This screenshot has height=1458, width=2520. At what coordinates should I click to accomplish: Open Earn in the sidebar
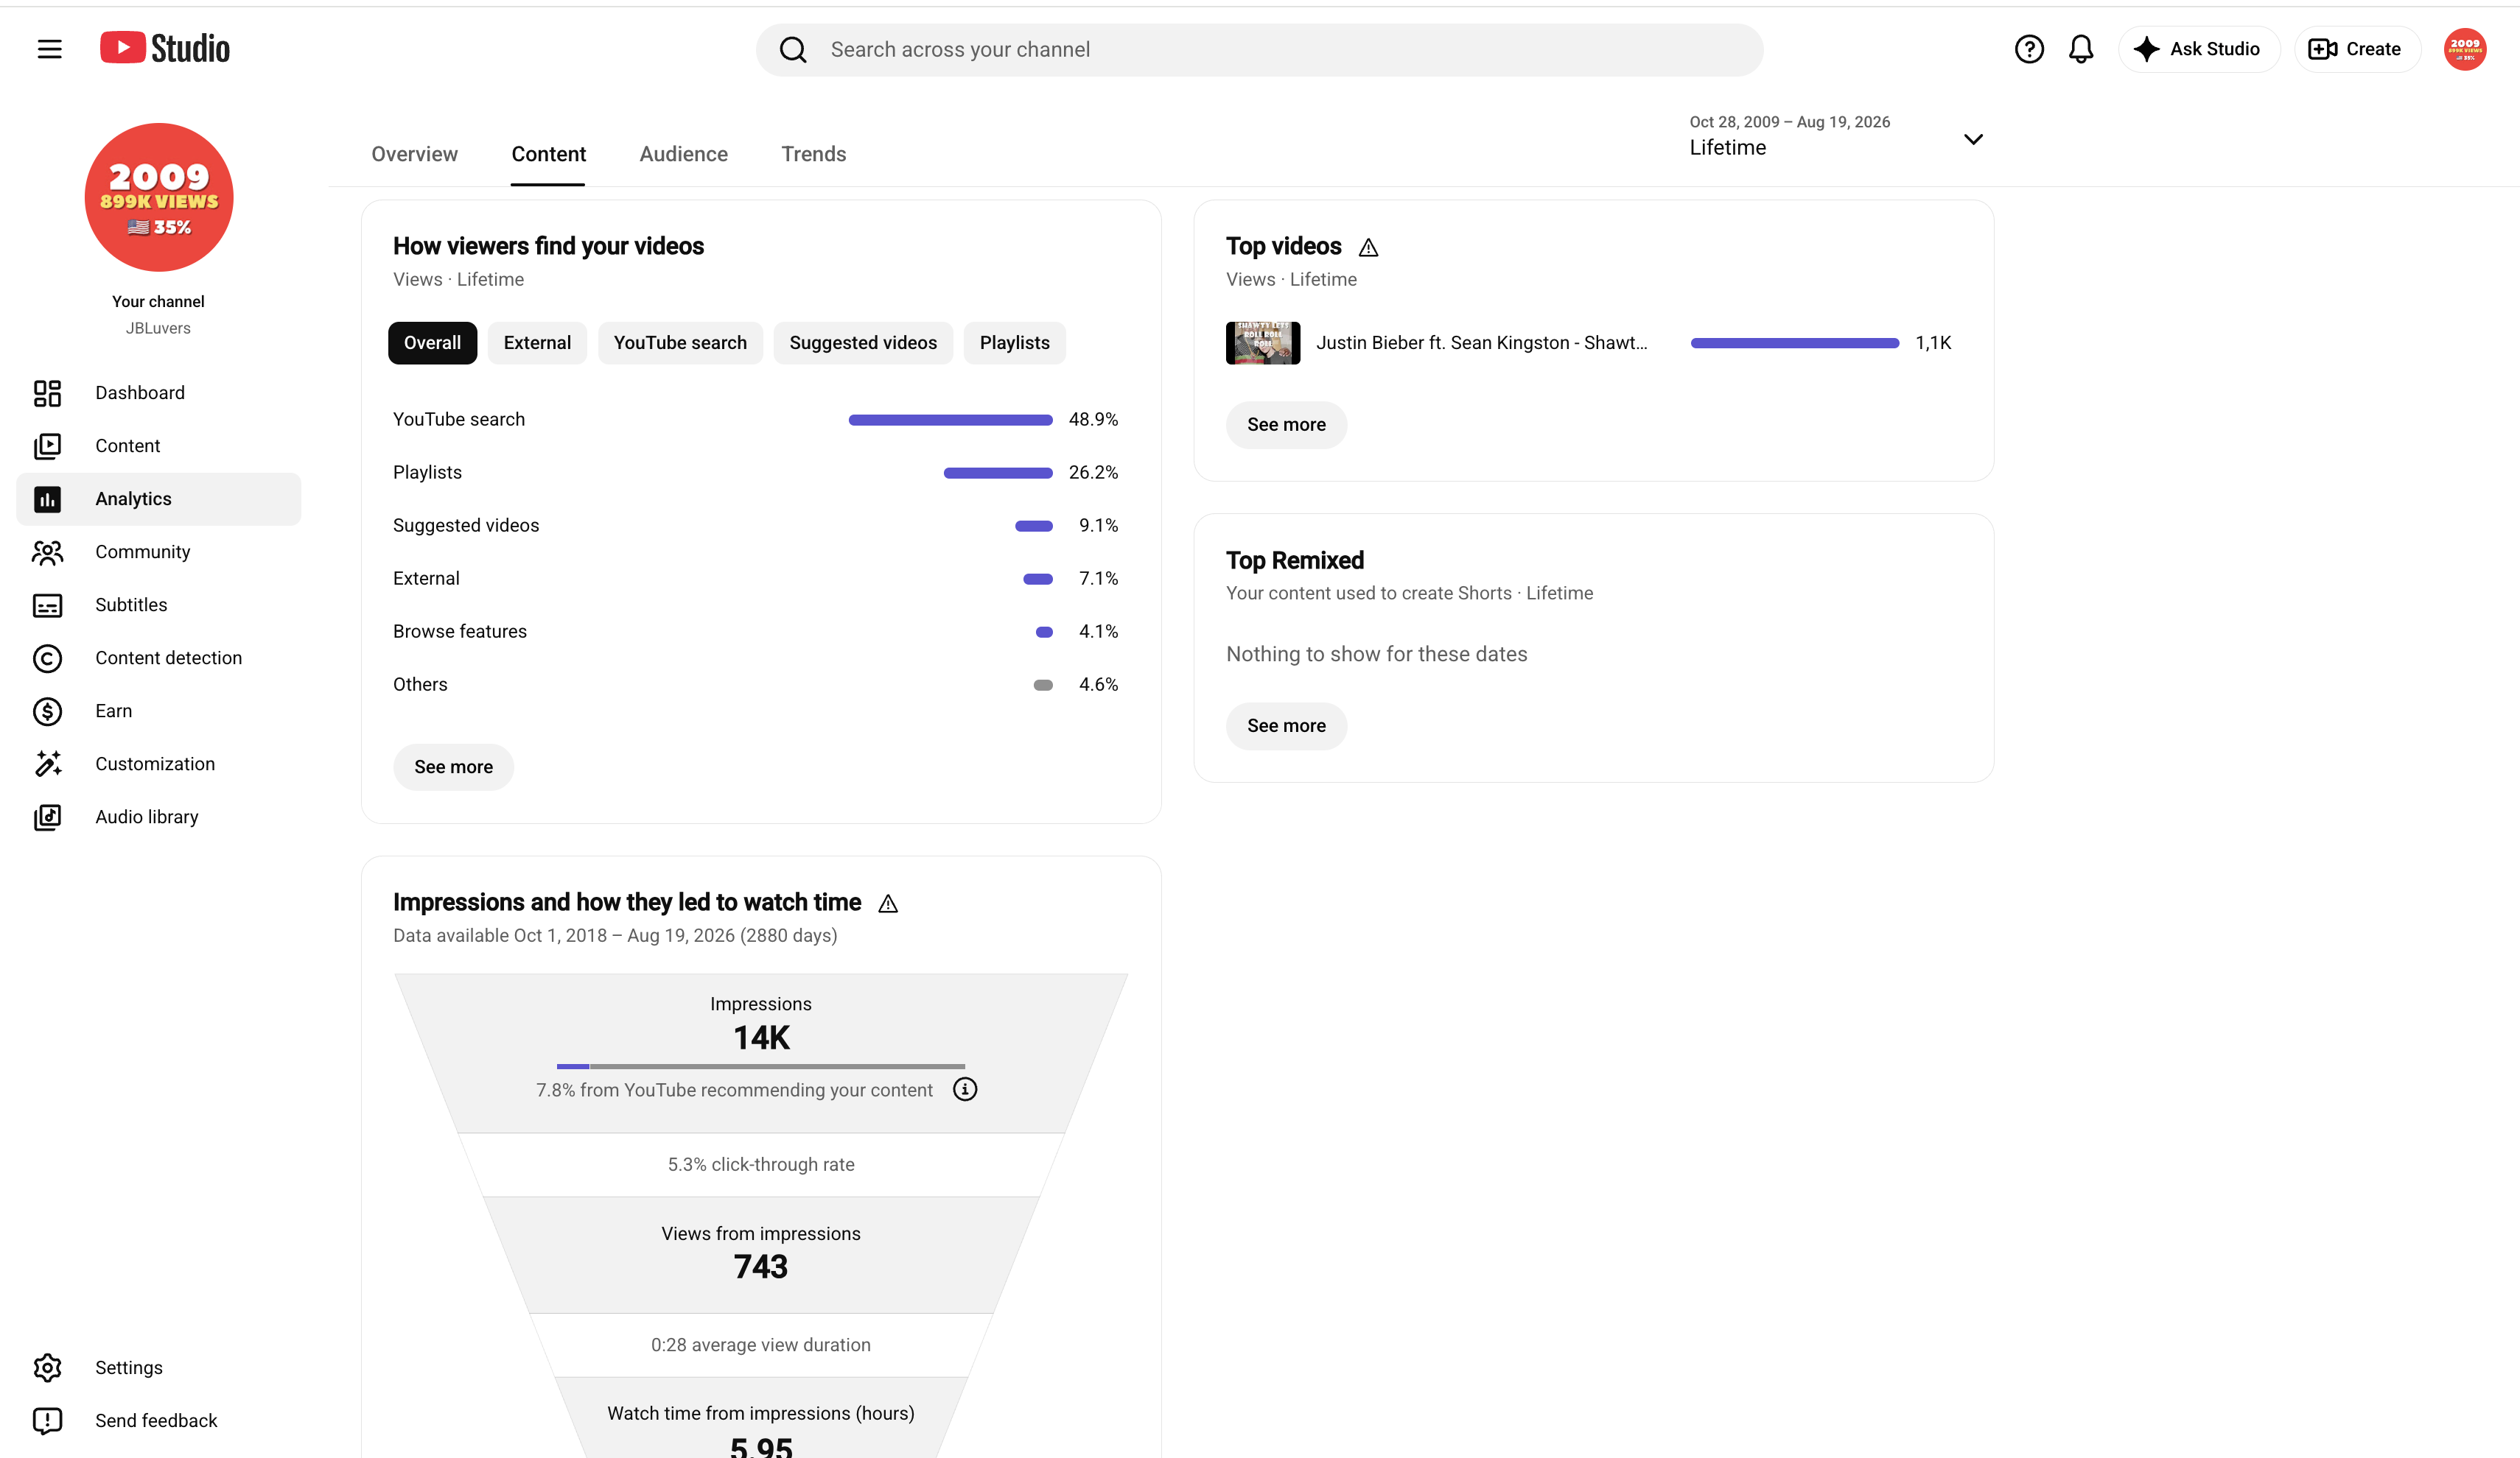point(158,711)
